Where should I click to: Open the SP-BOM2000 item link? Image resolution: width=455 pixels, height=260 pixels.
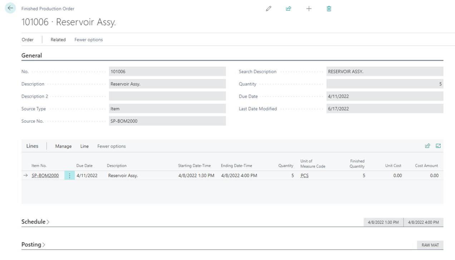(x=45, y=176)
